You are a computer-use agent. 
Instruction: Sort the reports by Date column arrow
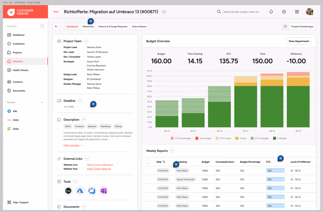pyautogui.click(x=164, y=162)
